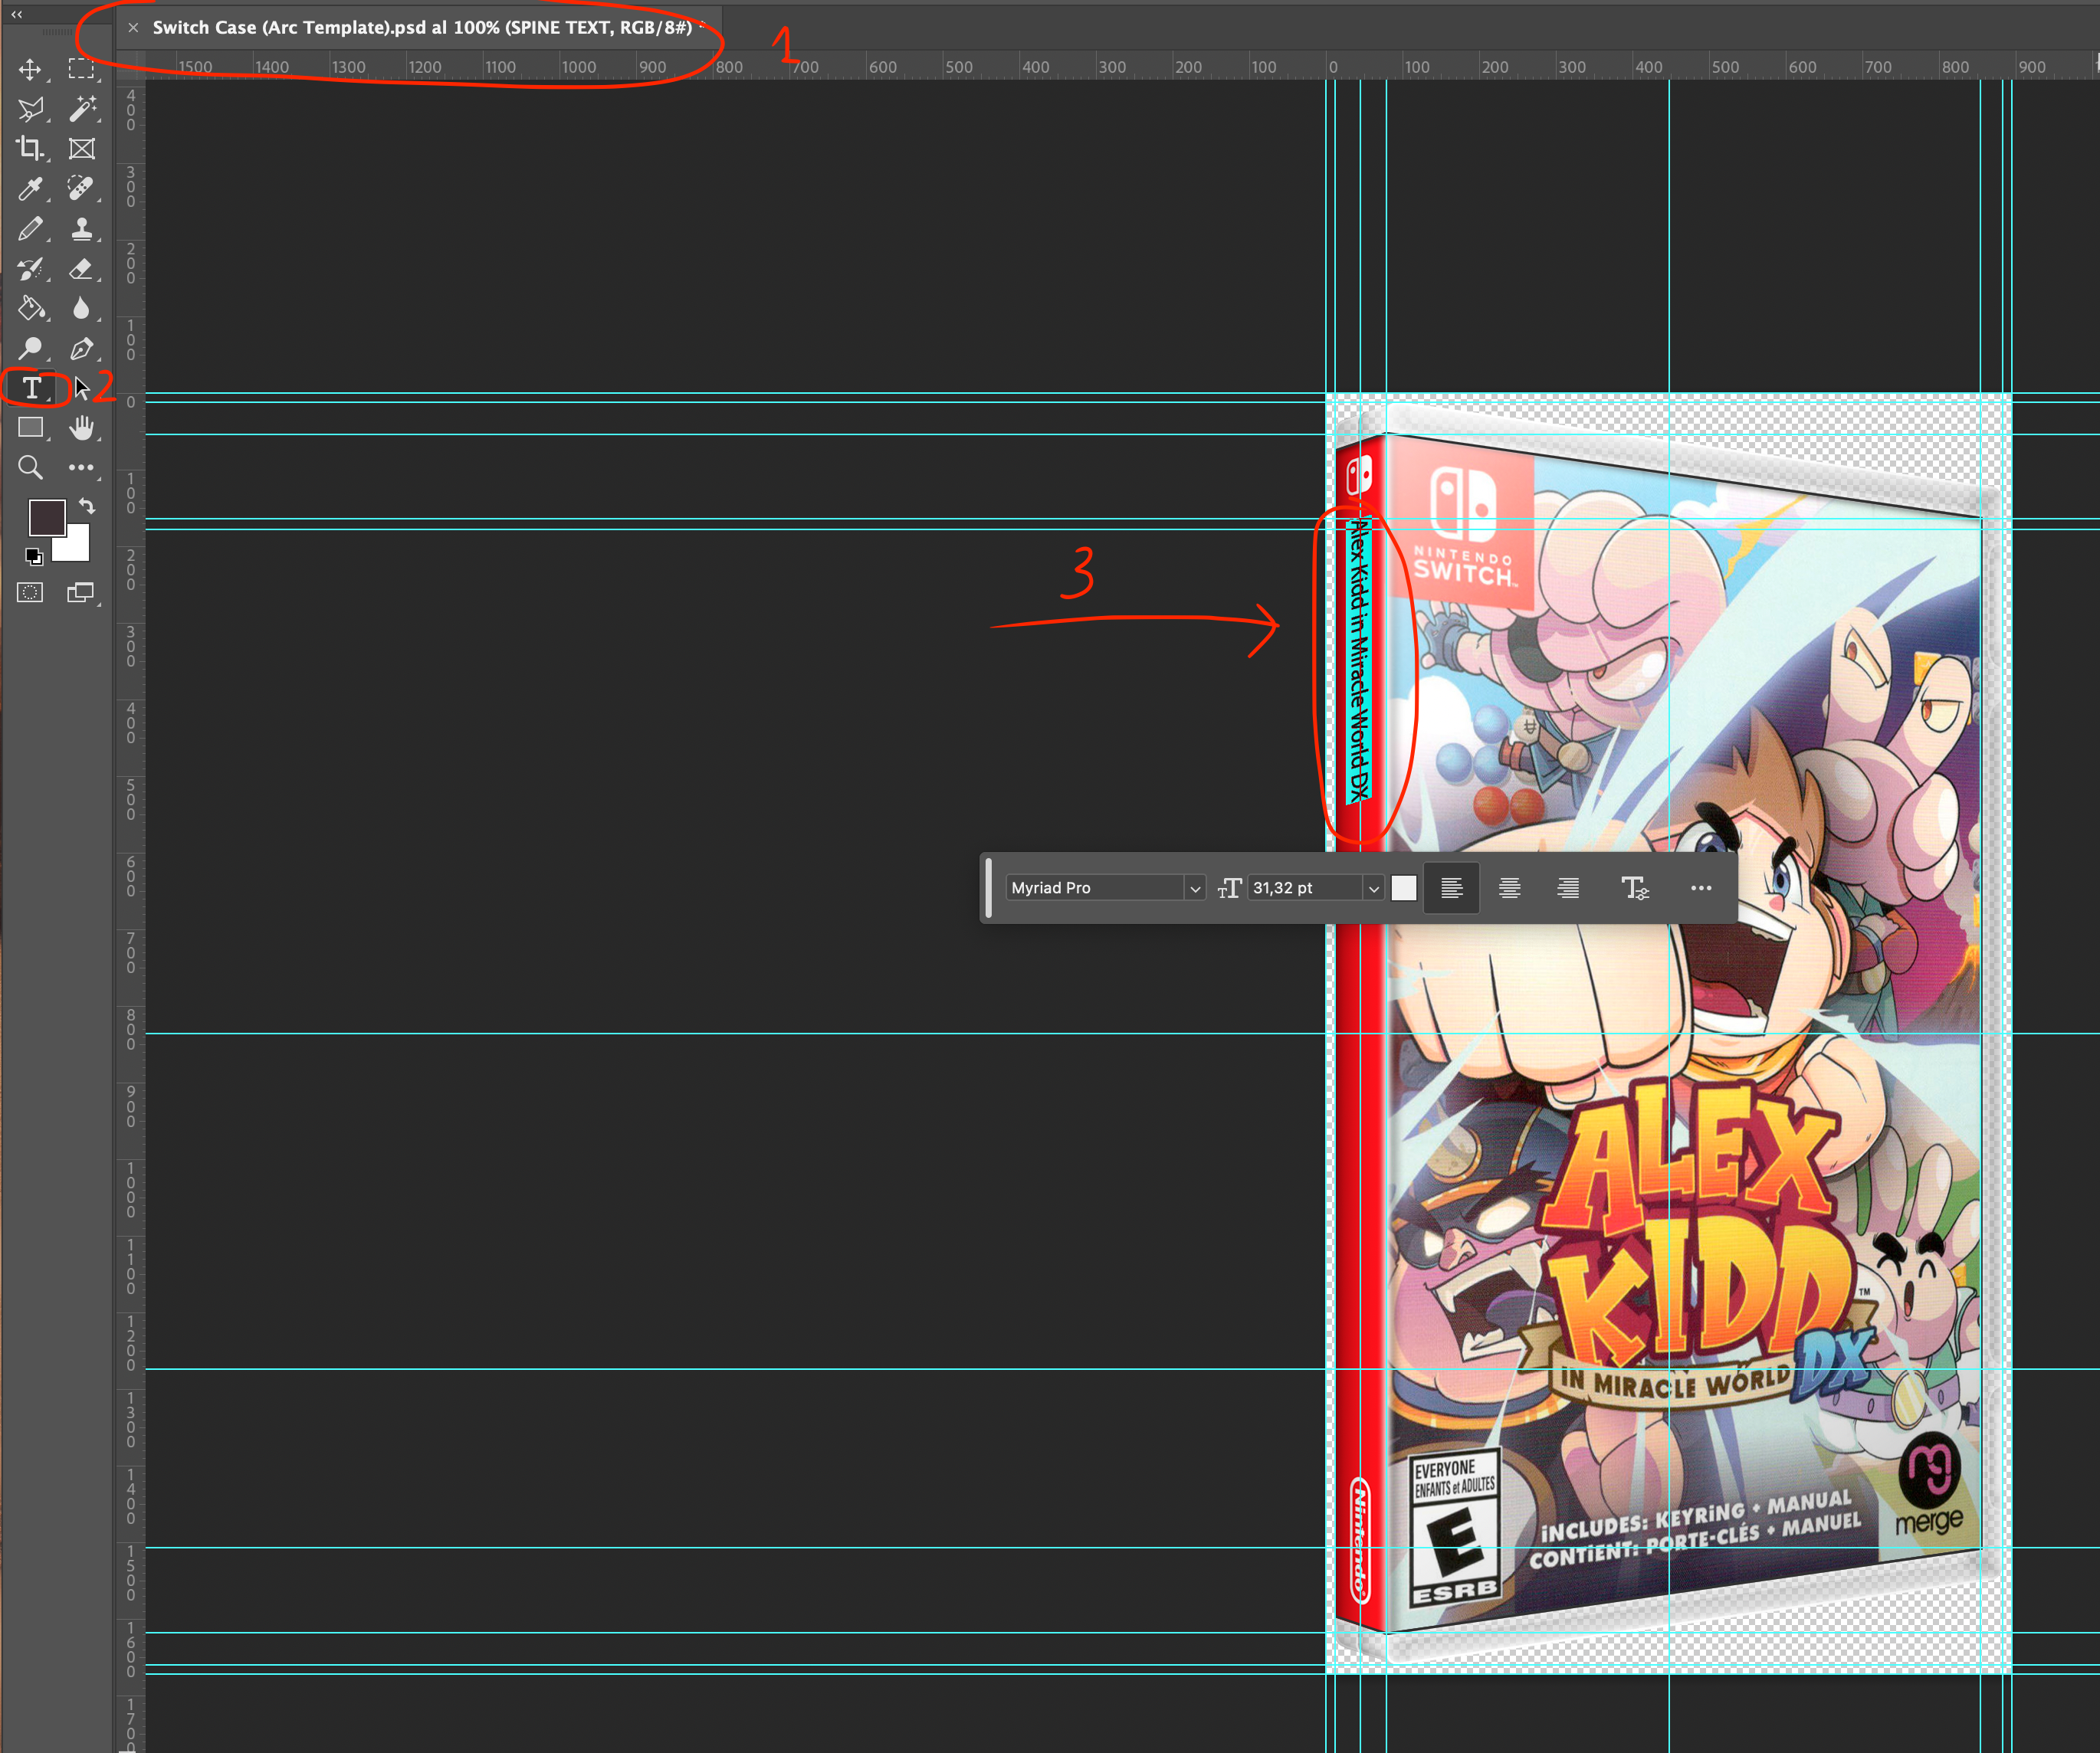This screenshot has height=1753, width=2100.
Task: Select the Clone Stamp tool
Action: [x=81, y=229]
